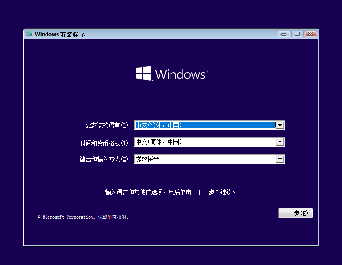Expand the 键盘和输入方法 dropdown arrow

pyautogui.click(x=280, y=159)
